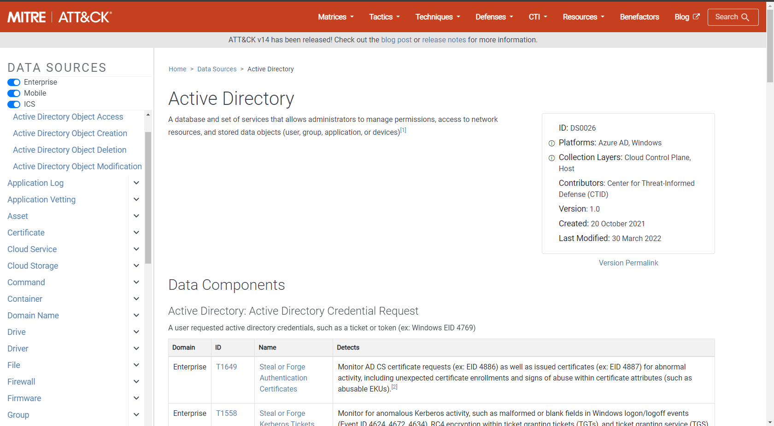Click citation reference [1]
This screenshot has height=426, width=774.
pos(403,130)
